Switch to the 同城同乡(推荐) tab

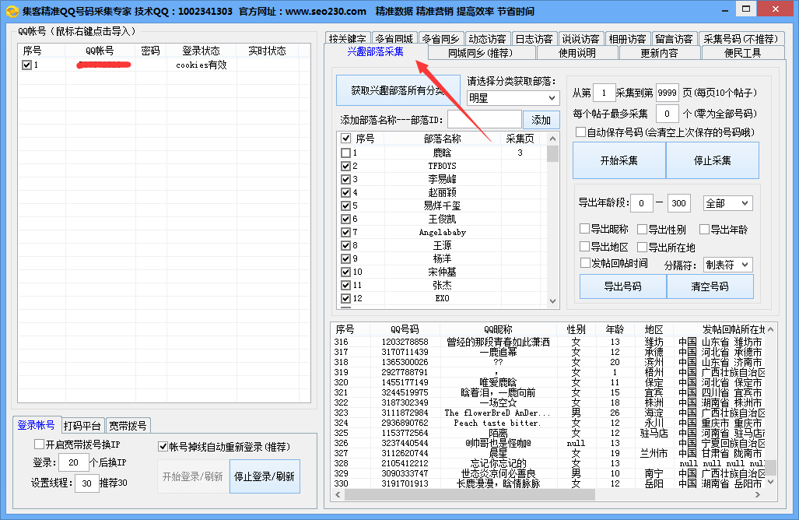pyautogui.click(x=480, y=53)
